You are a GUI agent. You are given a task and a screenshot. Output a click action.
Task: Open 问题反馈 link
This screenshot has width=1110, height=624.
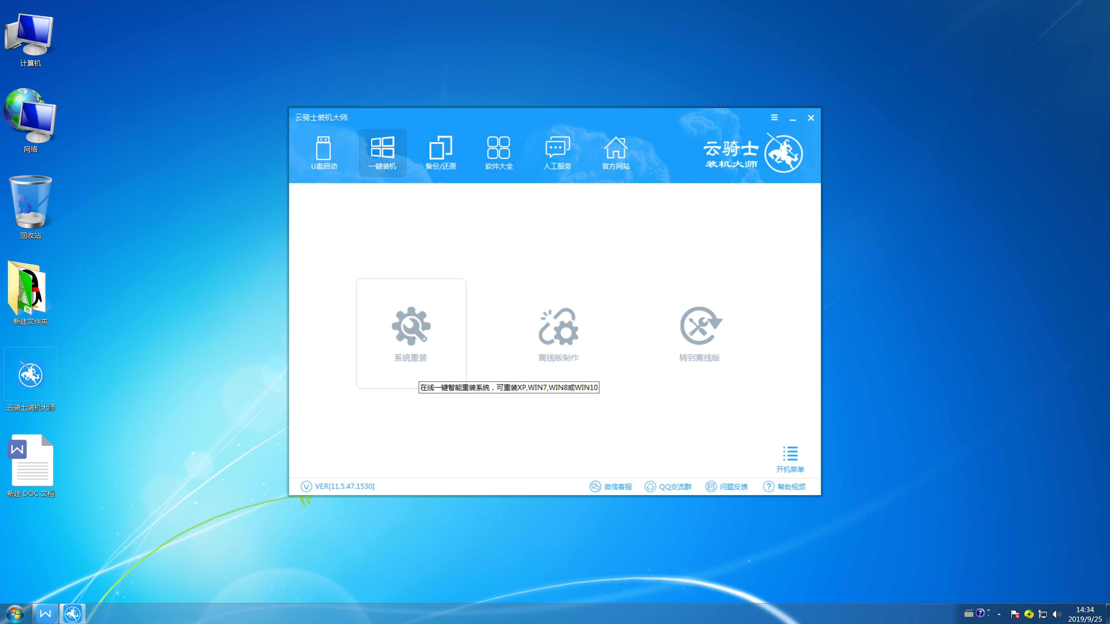[726, 486]
